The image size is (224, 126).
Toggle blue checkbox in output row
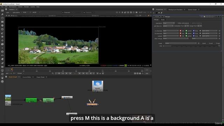click(194, 36)
